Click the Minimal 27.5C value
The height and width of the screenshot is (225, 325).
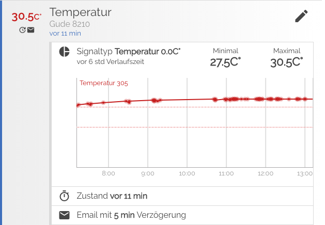pos(225,62)
